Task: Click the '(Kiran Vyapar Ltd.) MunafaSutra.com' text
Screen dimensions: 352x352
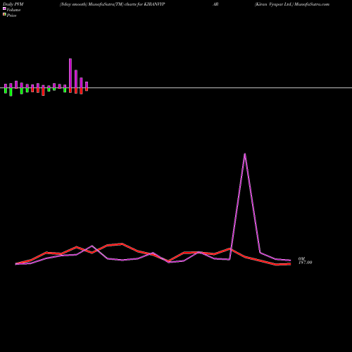Action: [292, 4]
